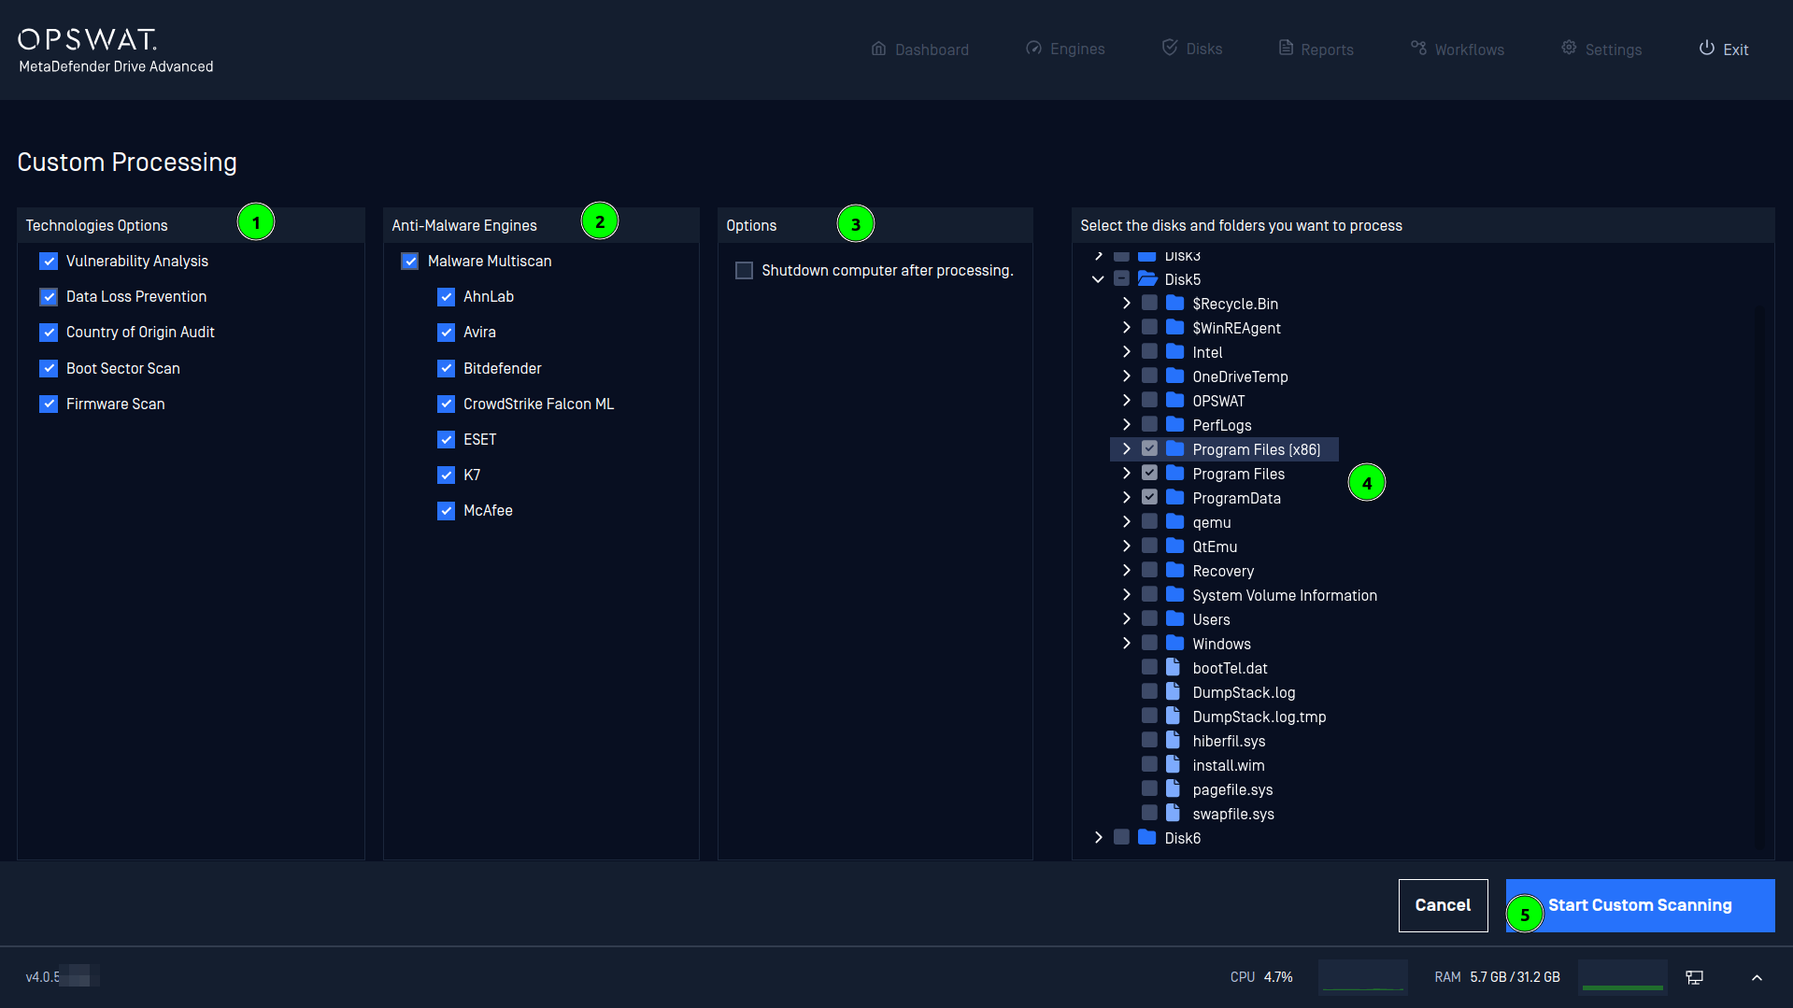Navigate to Workflows
This screenshot has height=1008, width=1793.
tap(1458, 50)
